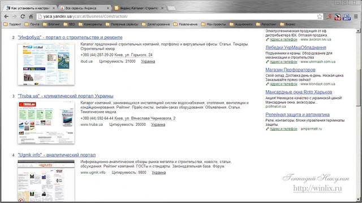
Task: Click 'www.ugmk.info' site address text
Action: tap(93, 173)
